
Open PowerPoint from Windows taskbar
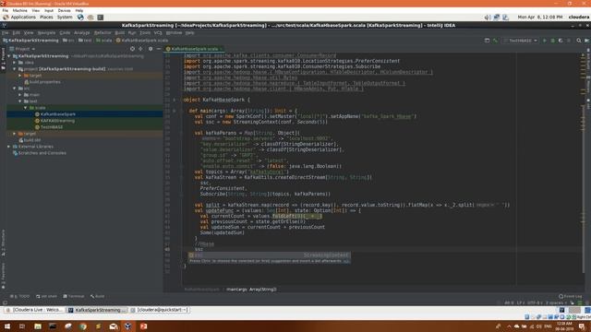pyautogui.click(x=144, y=326)
